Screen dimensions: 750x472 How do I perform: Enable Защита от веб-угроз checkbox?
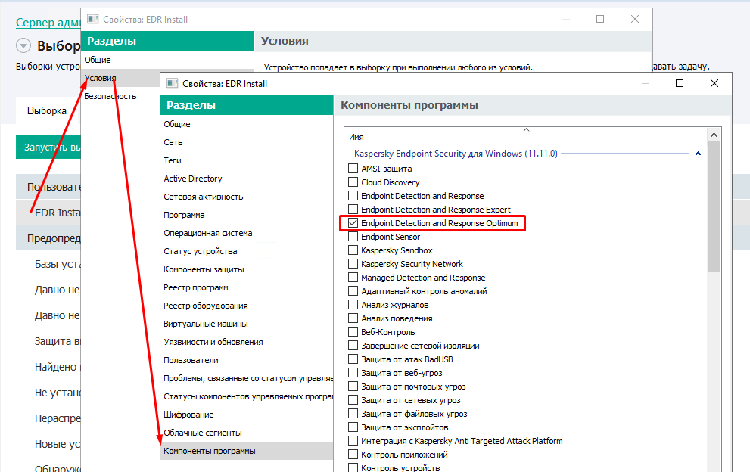pos(353,373)
